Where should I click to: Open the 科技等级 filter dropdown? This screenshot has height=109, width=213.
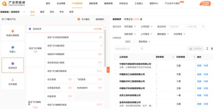(x=180, y=34)
